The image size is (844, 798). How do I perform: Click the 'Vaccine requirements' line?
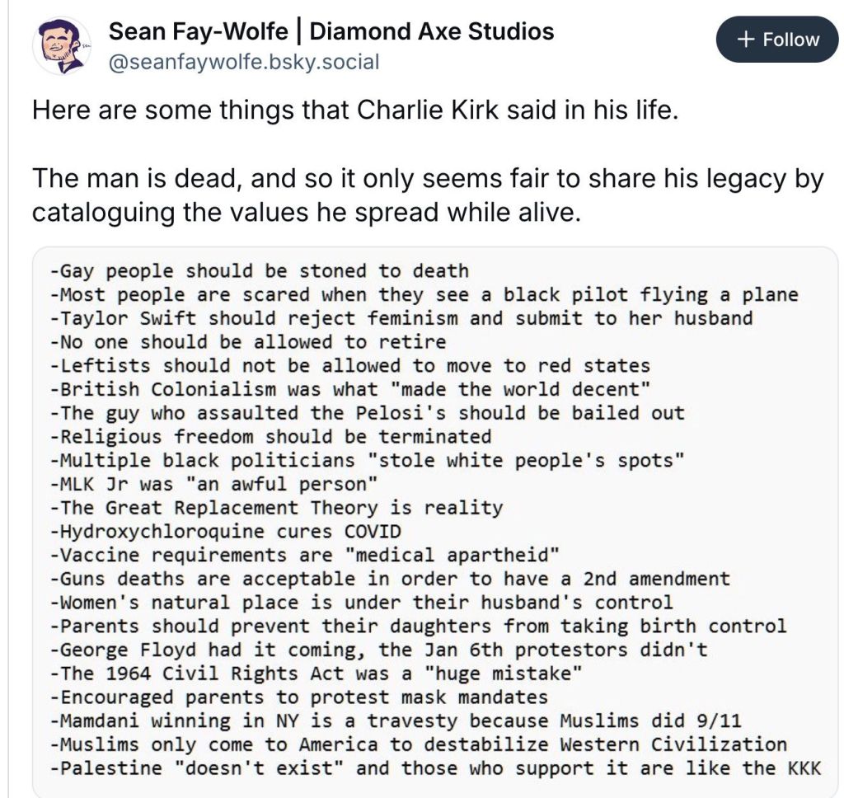point(304,555)
